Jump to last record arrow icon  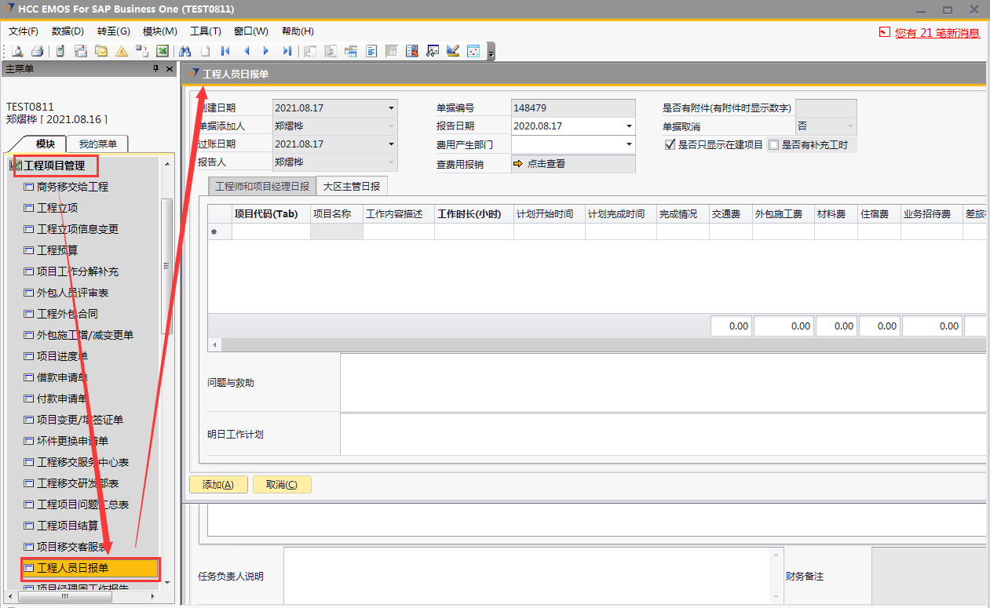[x=287, y=51]
